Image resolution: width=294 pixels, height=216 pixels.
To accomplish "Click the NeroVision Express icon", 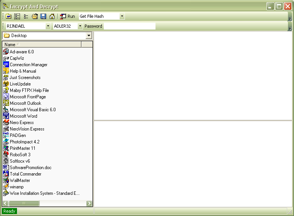I will click(x=6, y=129).
